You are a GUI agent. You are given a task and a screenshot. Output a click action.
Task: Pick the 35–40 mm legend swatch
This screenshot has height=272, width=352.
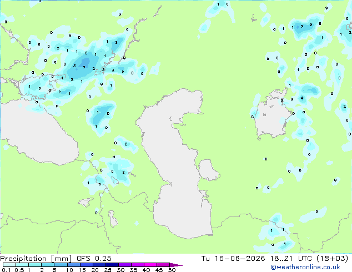point(137,265)
